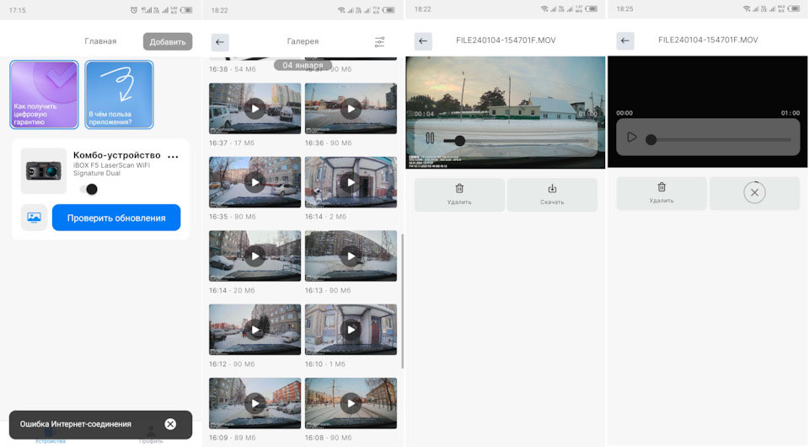The image size is (809, 447).
Task: Toggle the Комбо-устройство connection switch
Action: click(88, 189)
